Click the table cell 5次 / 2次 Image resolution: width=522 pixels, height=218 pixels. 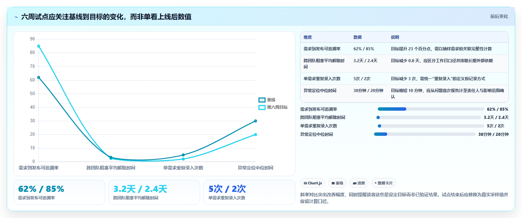pos(362,78)
